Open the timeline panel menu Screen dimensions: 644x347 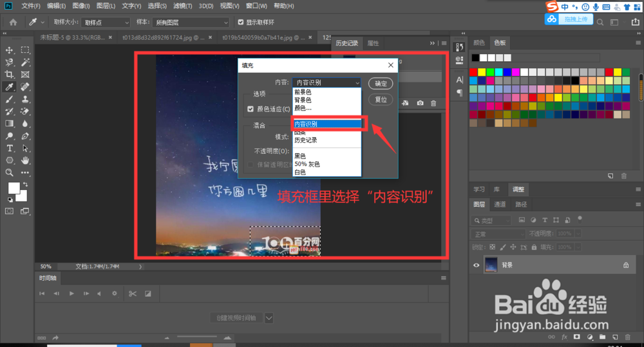444,278
